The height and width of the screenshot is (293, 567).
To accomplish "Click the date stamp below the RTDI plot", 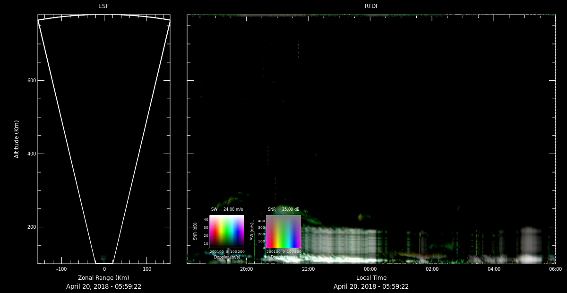I will coord(371,286).
